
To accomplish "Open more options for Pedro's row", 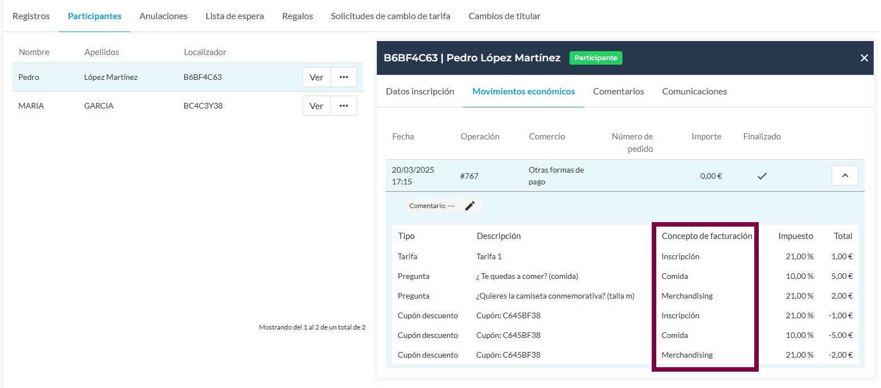I will (x=344, y=77).
